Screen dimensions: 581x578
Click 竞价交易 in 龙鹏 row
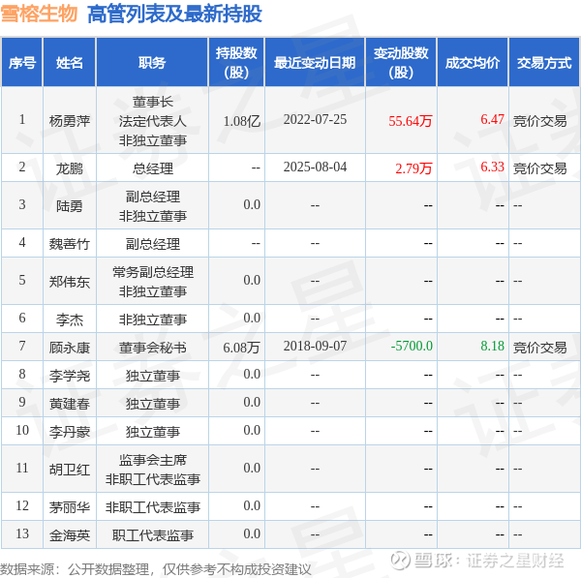click(540, 168)
